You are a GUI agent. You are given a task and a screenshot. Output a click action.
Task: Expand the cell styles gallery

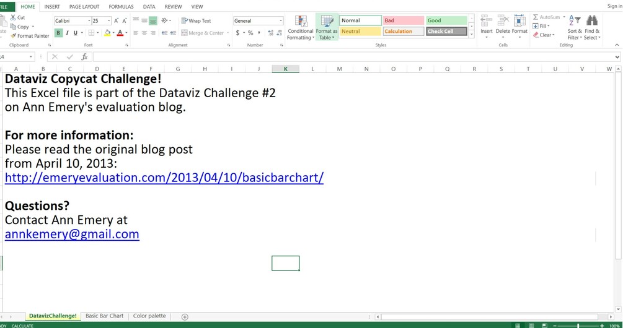click(472, 35)
